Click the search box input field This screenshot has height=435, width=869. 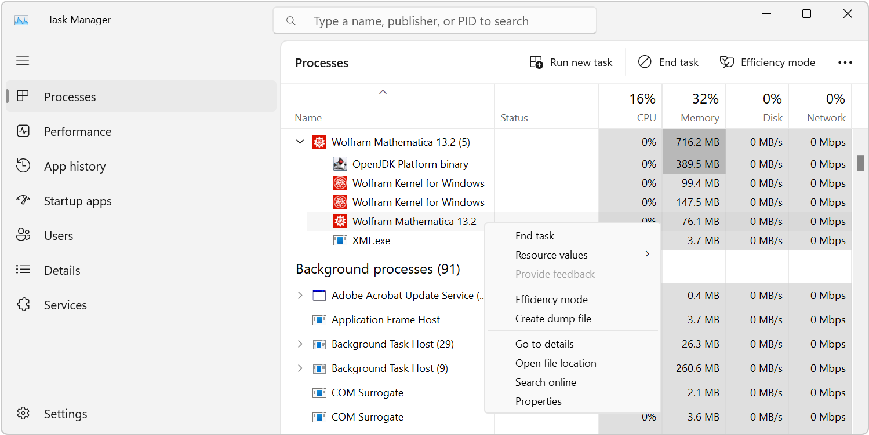pos(435,21)
